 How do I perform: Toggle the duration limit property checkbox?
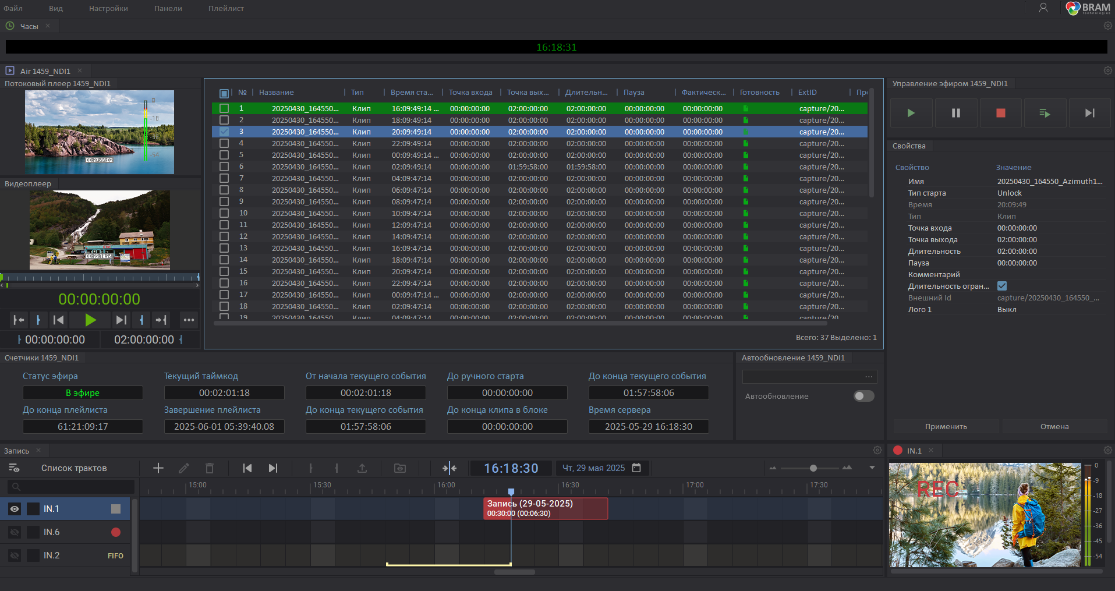[1002, 286]
